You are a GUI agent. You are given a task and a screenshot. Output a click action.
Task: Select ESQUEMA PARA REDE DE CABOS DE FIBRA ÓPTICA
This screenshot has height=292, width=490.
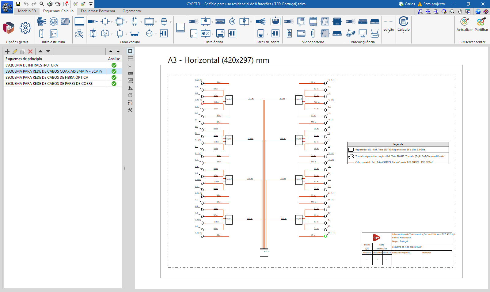click(47, 78)
